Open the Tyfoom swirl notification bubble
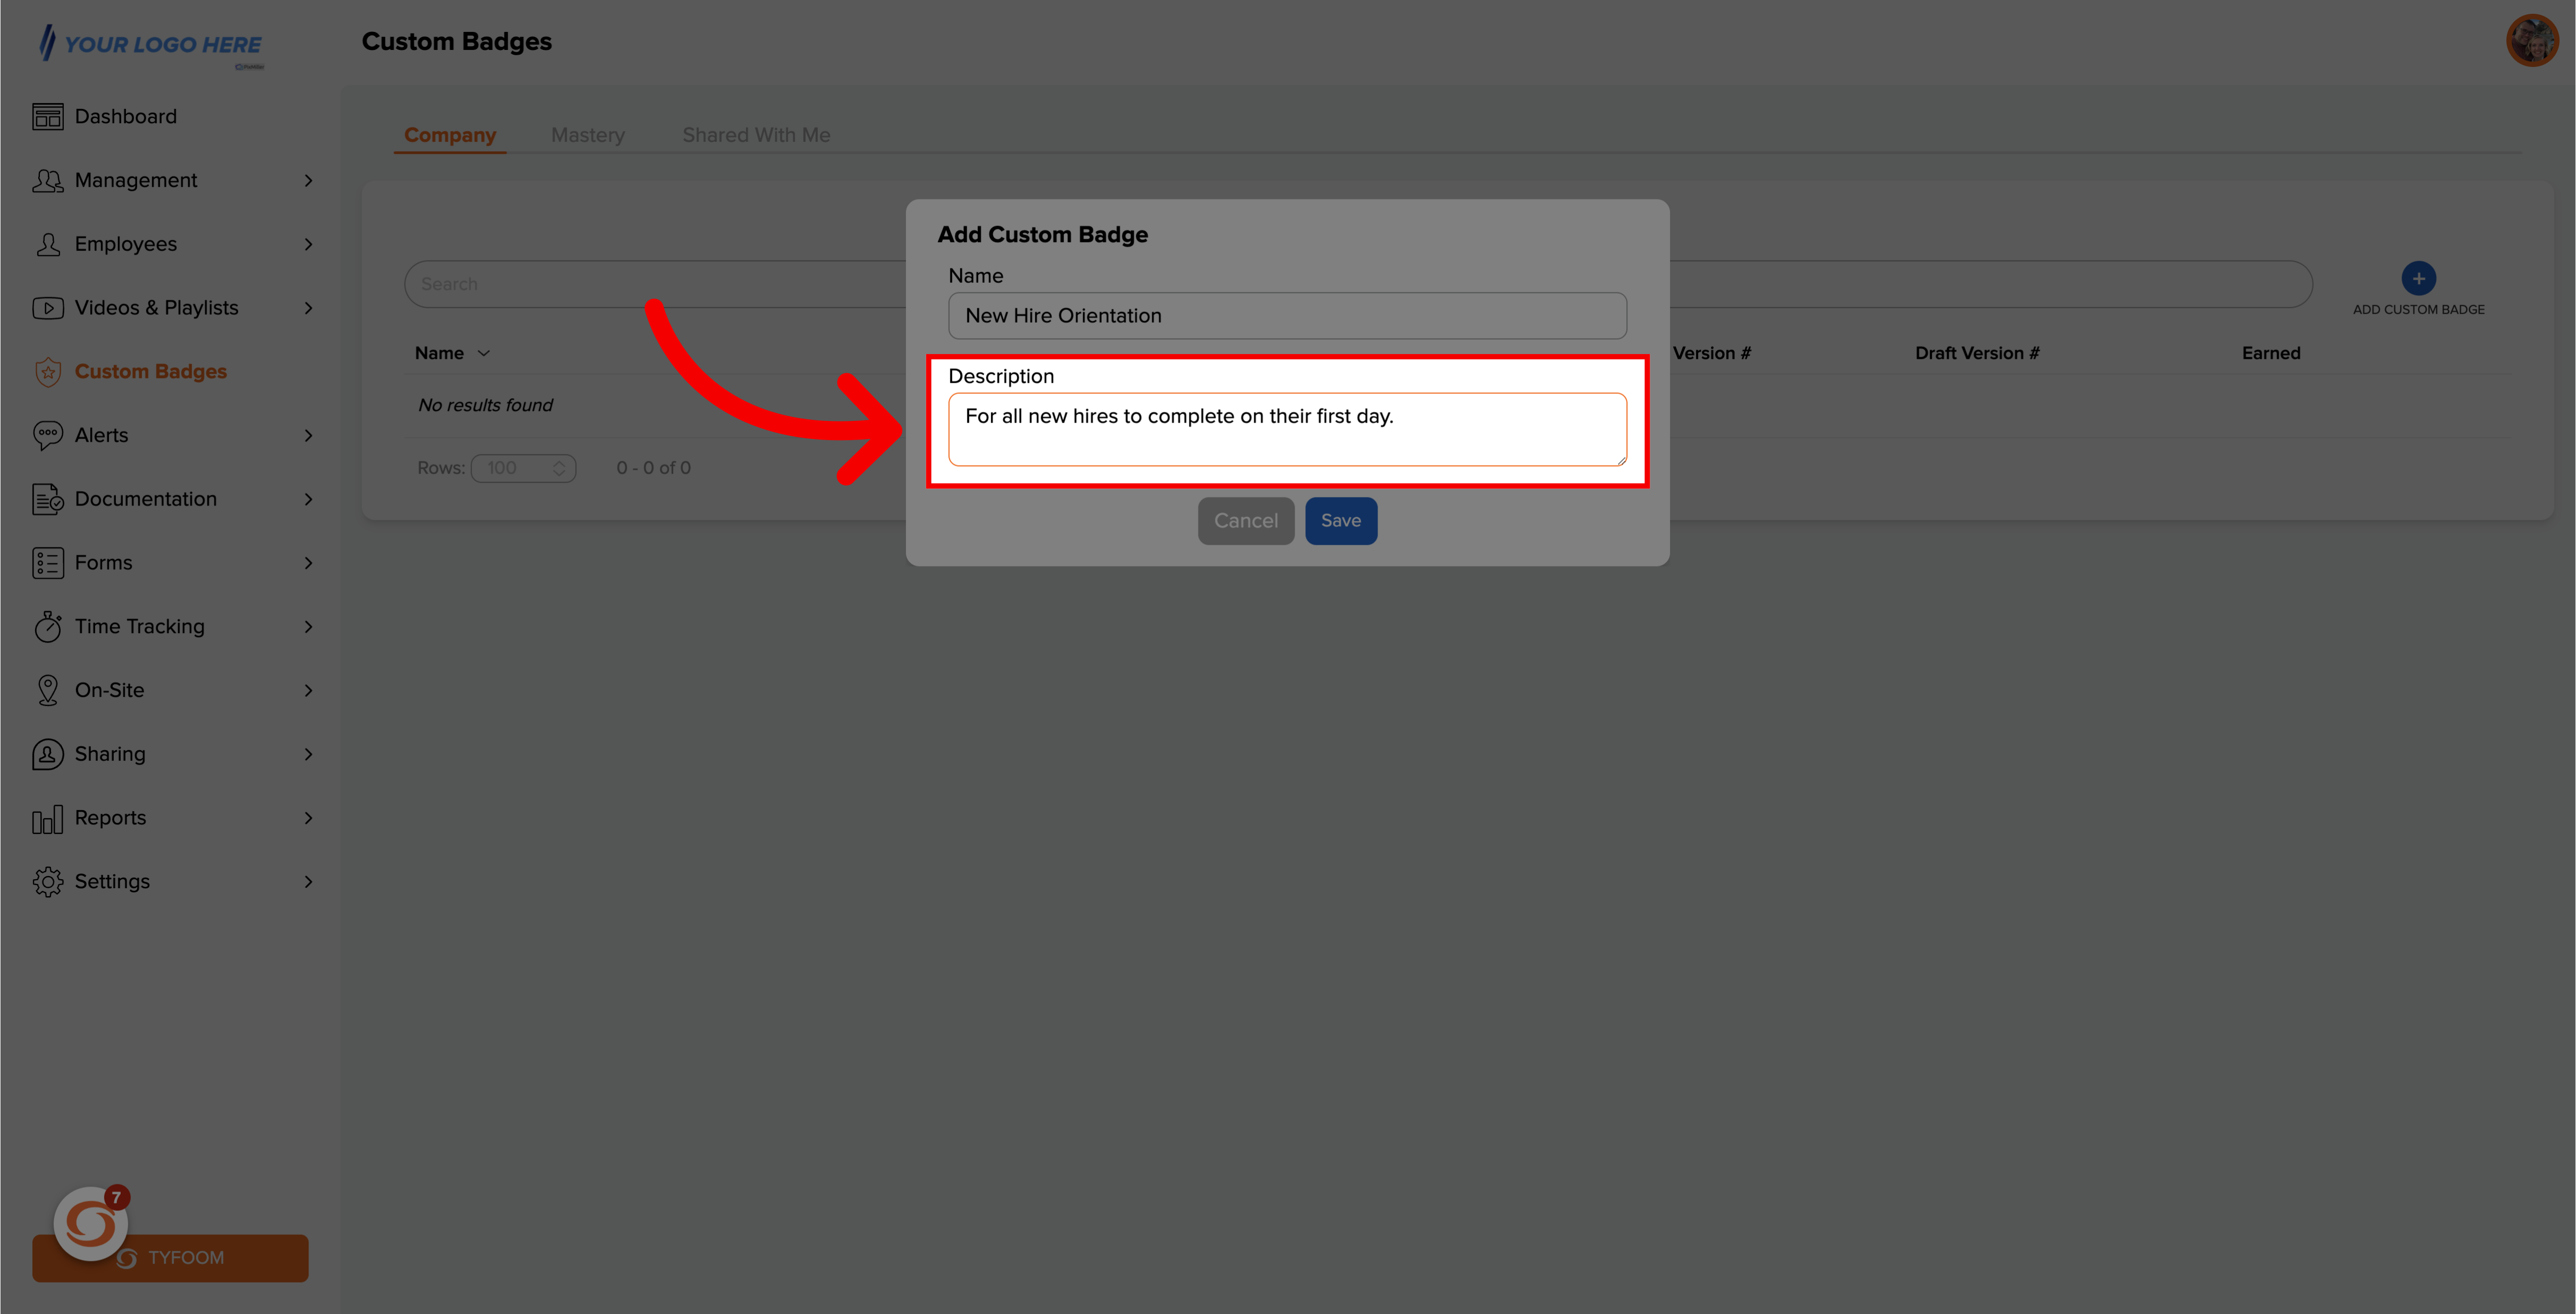The image size is (2576, 1314). [x=91, y=1224]
